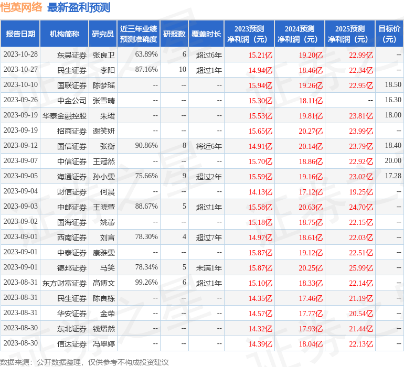Image resolution: width=404 pixels, height=367 pixels.
Task: Select the 覆盖时长 column header
Action: (x=206, y=34)
